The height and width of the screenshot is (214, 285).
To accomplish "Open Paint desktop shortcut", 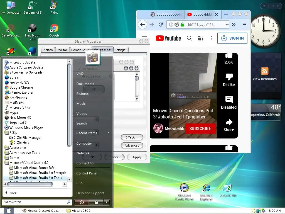I will (54, 8).
